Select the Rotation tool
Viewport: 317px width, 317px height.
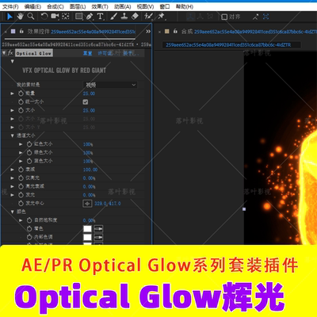click(x=44, y=17)
